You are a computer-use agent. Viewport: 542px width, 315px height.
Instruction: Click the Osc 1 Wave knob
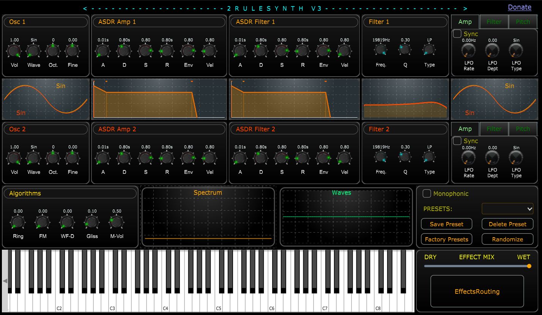click(x=34, y=50)
